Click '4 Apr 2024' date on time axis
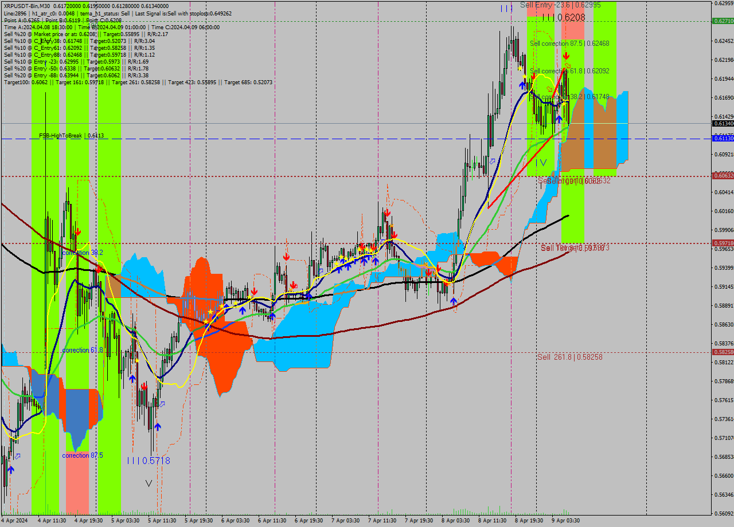Image resolution: width=734 pixels, height=527 pixels. click(14, 521)
